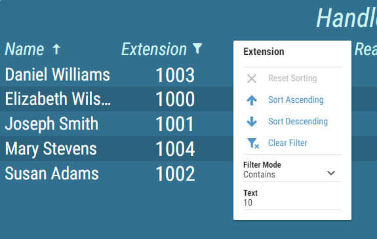Choose Sort Descending from the Extension menu

tap(292, 122)
